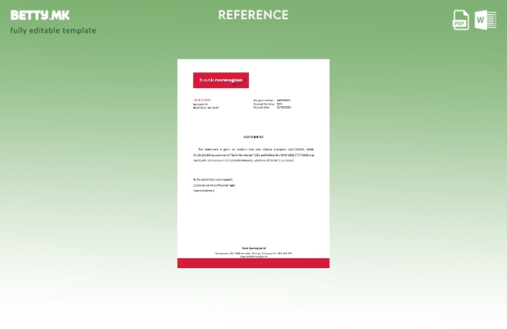
Task: Click the customer service office manager line
Action: 214,185
